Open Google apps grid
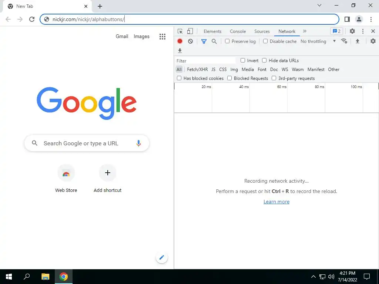 [162, 37]
